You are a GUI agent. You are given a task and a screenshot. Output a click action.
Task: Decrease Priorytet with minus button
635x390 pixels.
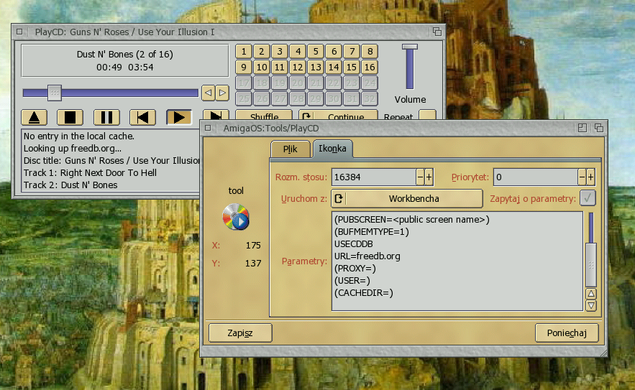[582, 177]
